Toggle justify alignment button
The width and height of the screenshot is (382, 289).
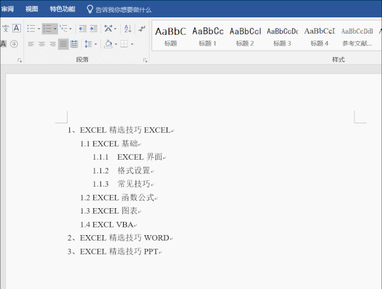[x=63, y=44]
